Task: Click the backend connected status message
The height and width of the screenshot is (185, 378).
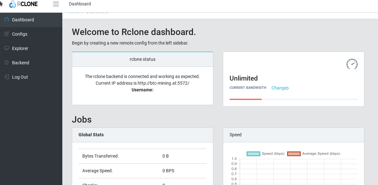Action: click(142, 76)
